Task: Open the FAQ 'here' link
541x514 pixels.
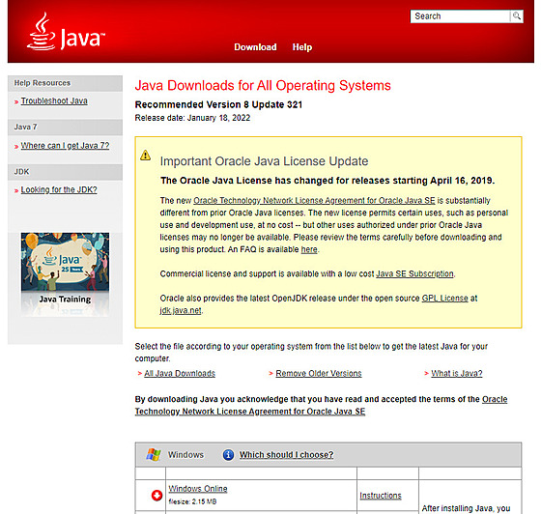Action: 309,249
